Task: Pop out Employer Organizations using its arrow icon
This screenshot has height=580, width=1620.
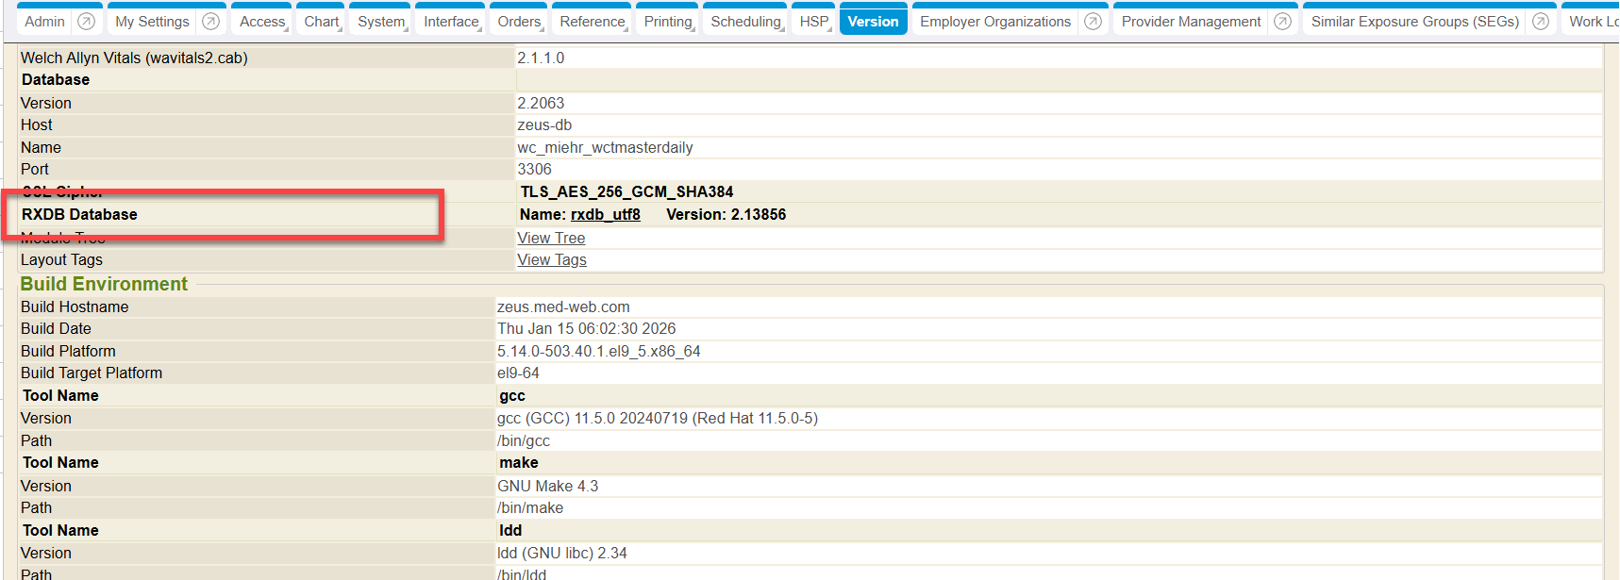Action: pyautogui.click(x=1093, y=22)
